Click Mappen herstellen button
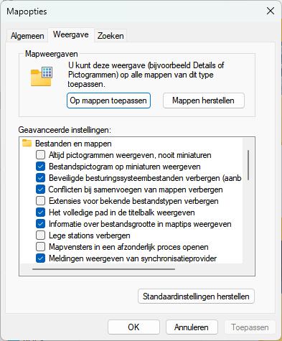 204,101
